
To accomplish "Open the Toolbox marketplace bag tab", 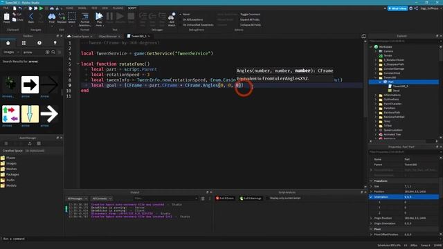I will (8, 43).
